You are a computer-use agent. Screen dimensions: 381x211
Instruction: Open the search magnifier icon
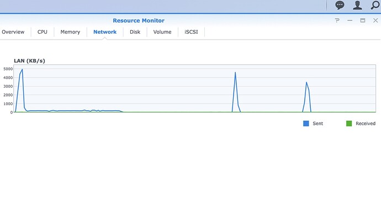pos(375,5)
